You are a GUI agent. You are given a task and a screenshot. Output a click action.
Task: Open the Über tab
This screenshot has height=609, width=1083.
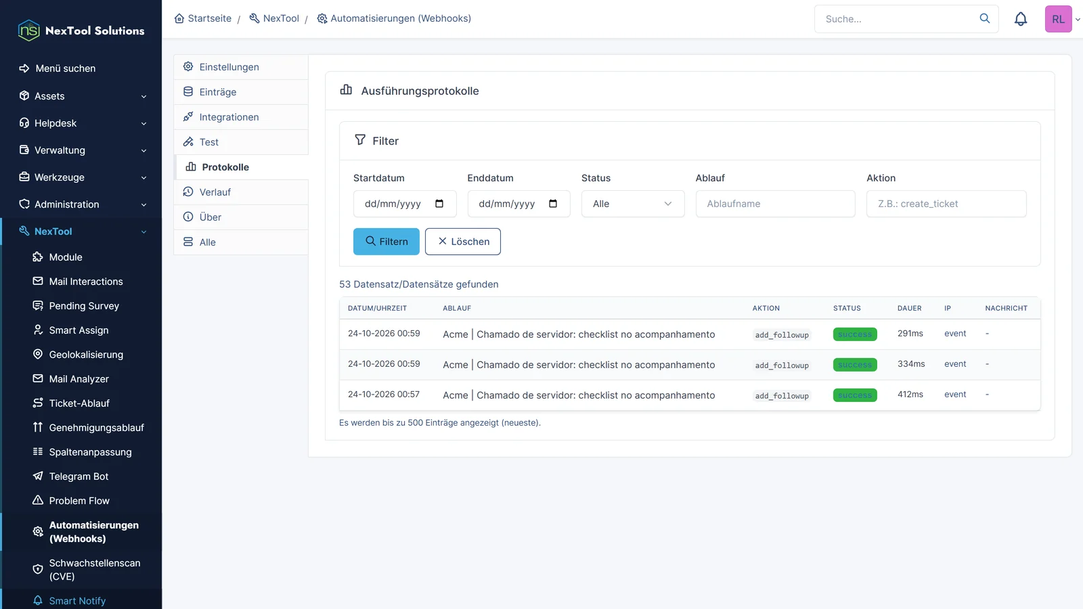(241, 217)
